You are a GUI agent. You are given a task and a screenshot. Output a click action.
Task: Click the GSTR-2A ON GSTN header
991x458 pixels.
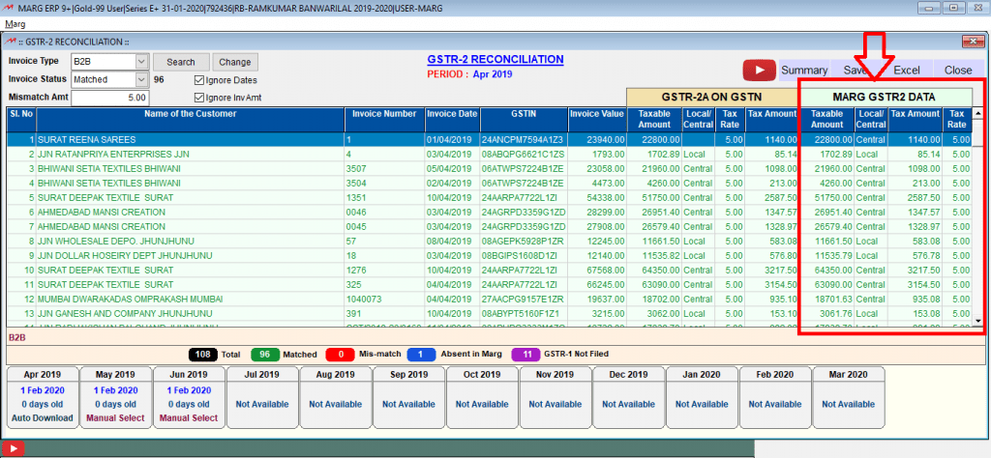[x=711, y=98]
